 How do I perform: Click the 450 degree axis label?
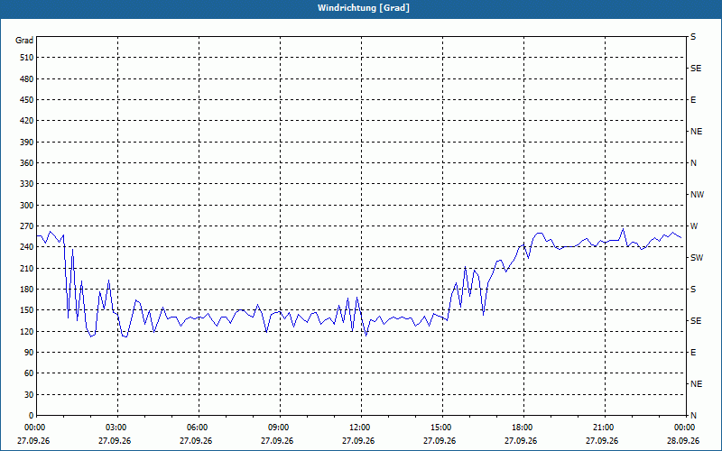point(27,100)
